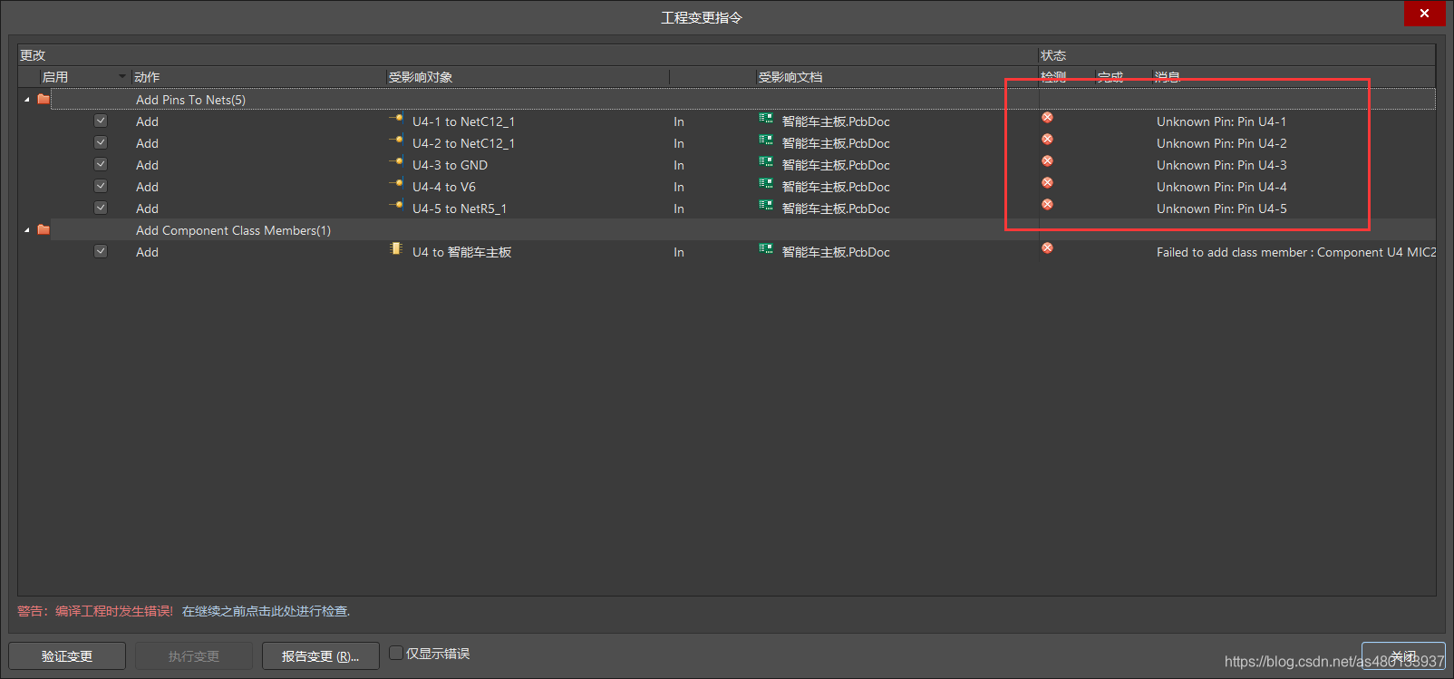The height and width of the screenshot is (679, 1454).
Task: Click the error status icon for U4-3
Action: tap(1047, 161)
